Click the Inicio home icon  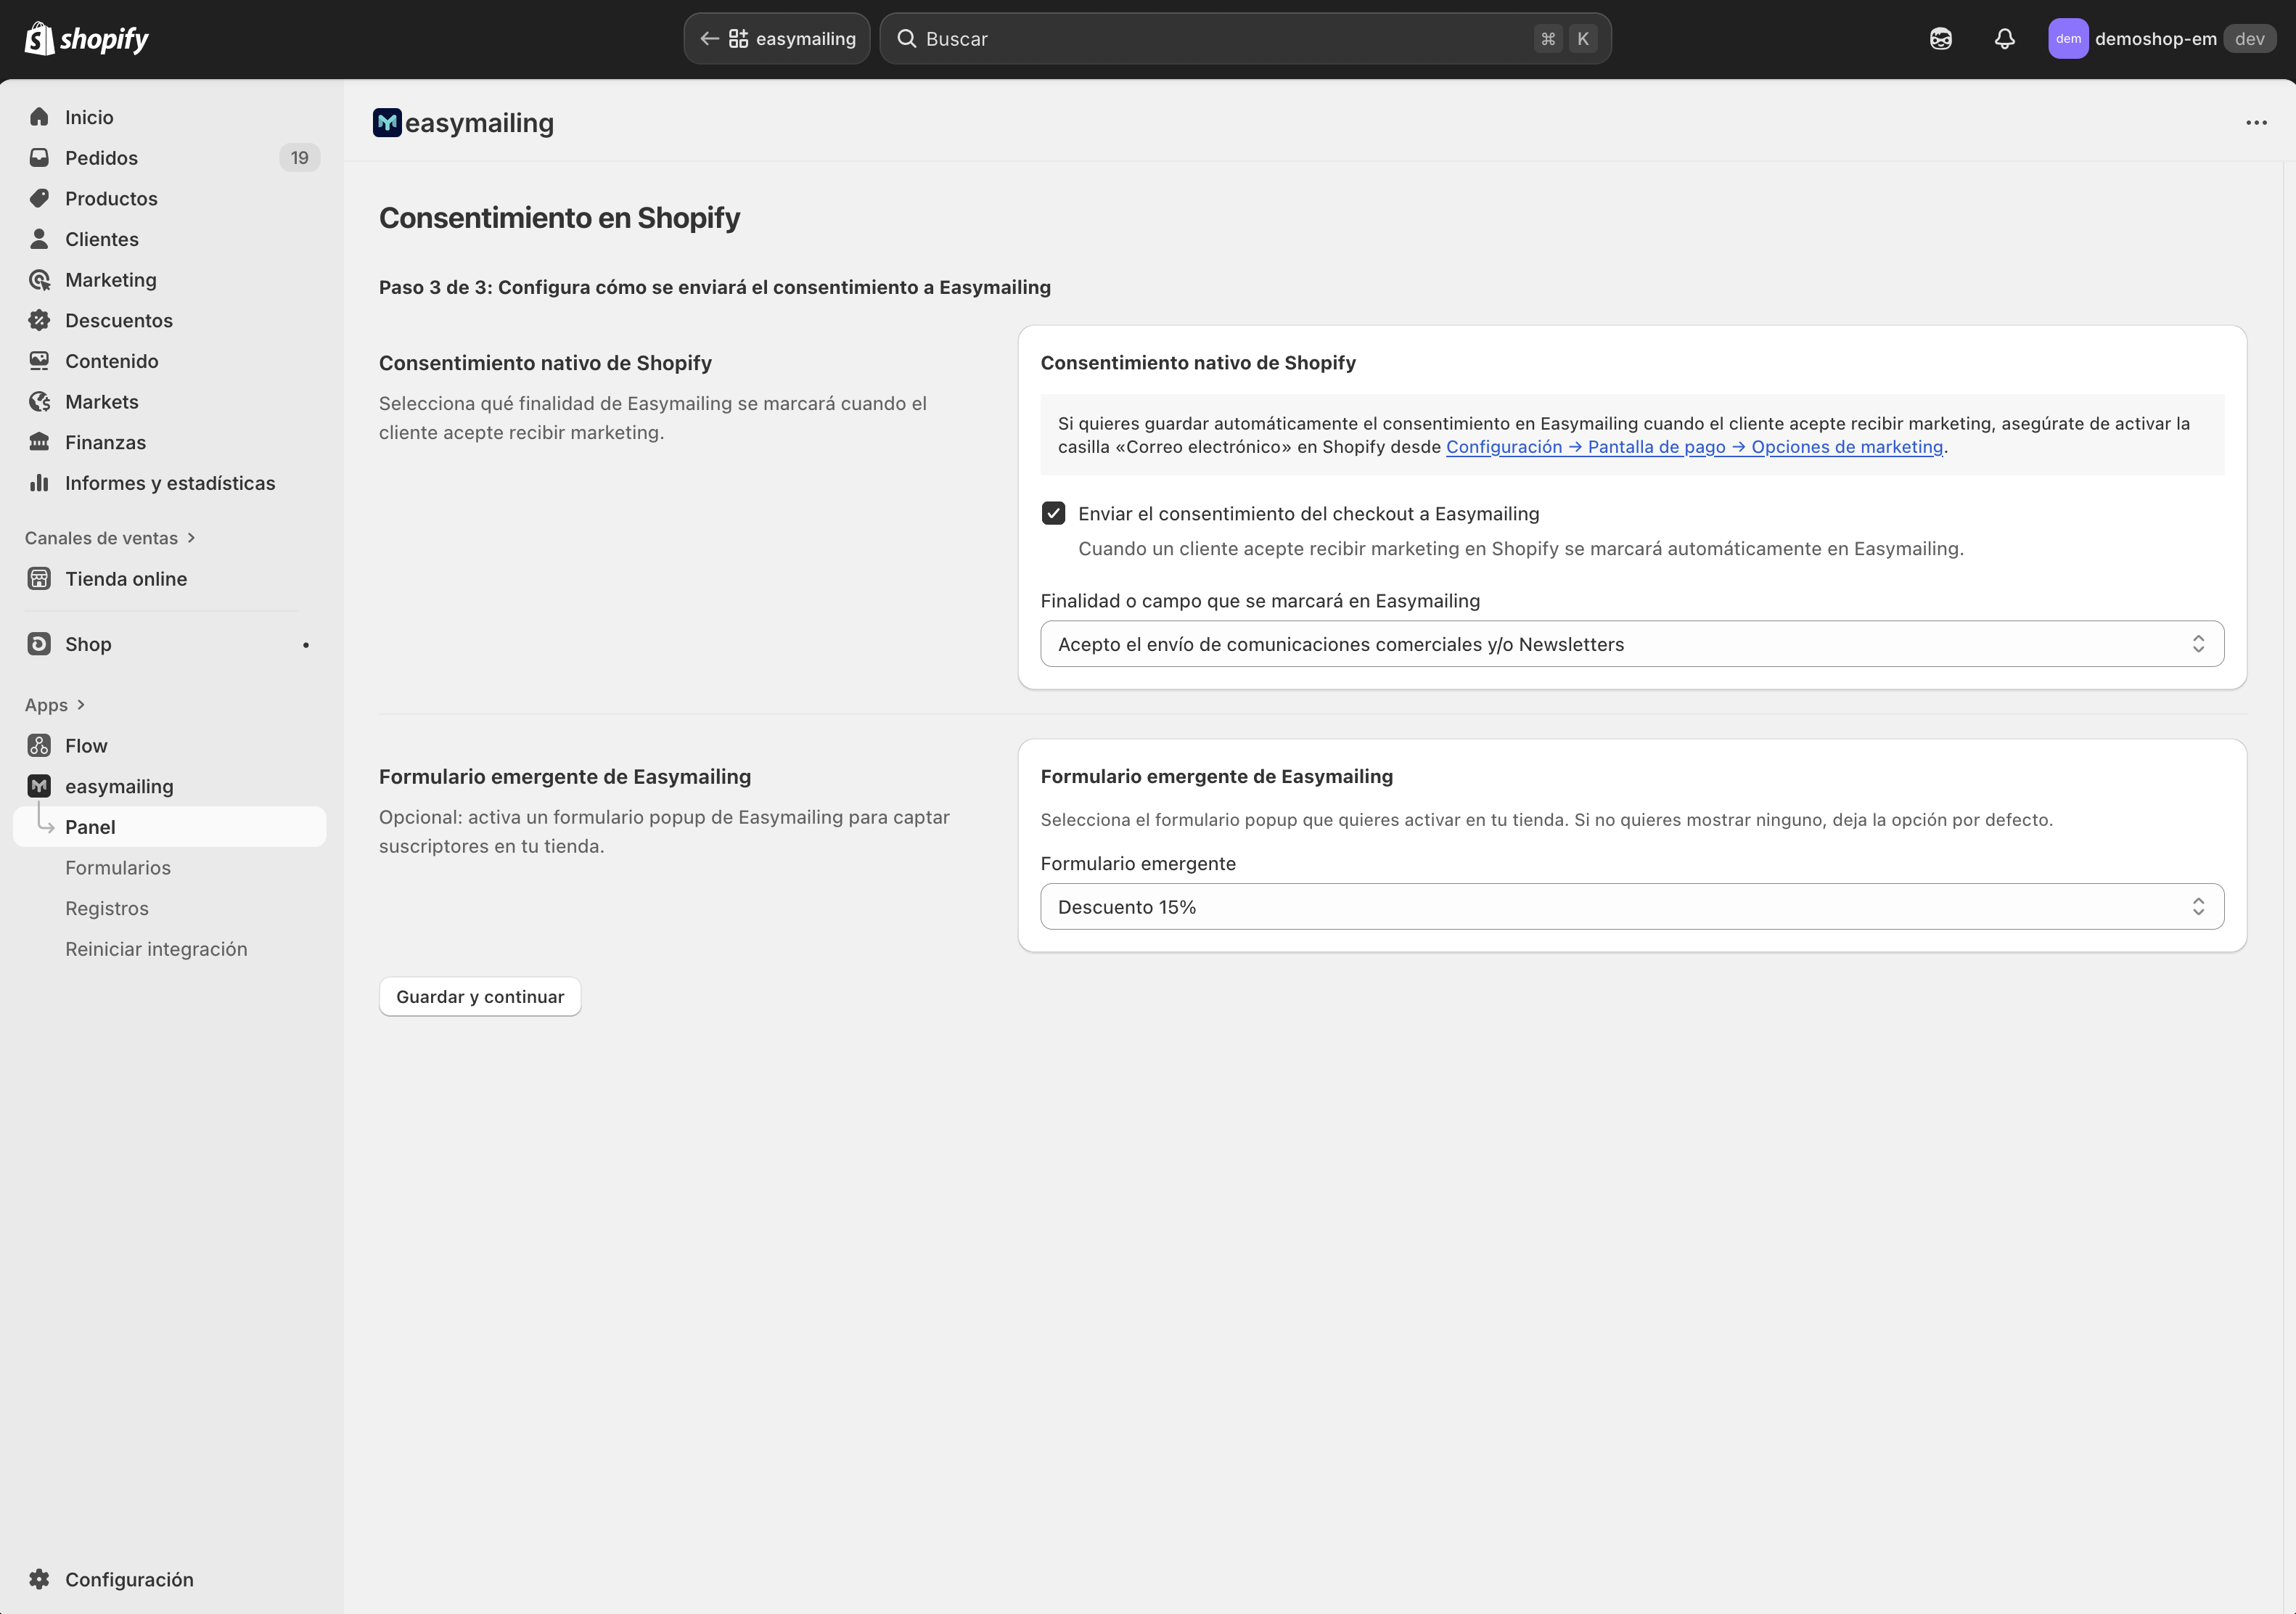click(x=39, y=117)
